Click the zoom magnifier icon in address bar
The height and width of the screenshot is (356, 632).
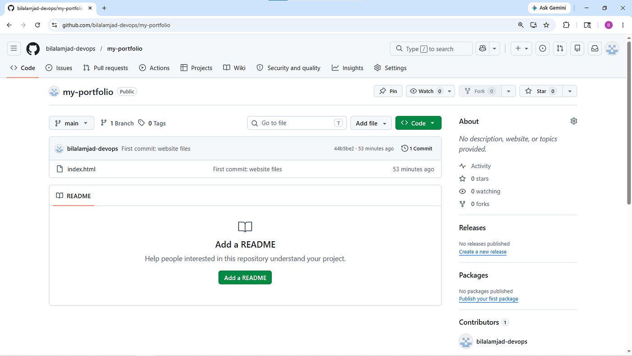[521, 25]
